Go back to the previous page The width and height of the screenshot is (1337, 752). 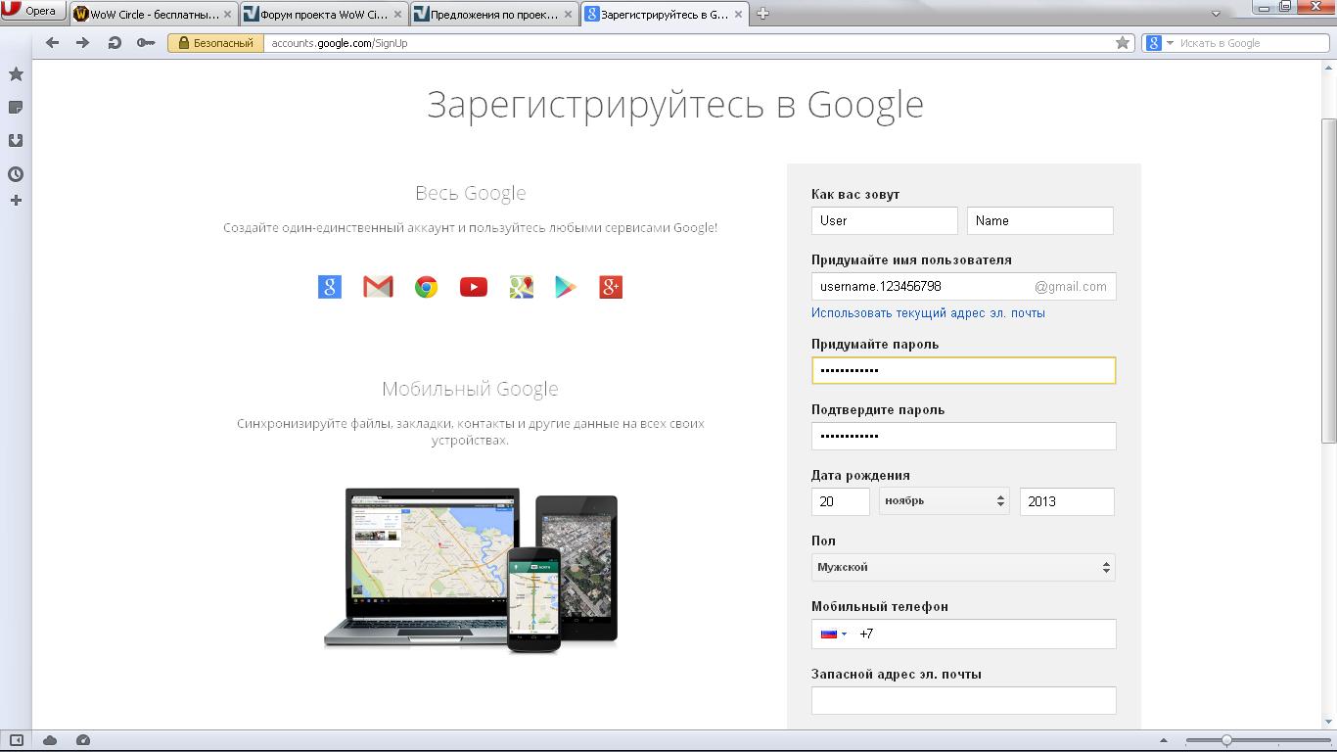(53, 42)
